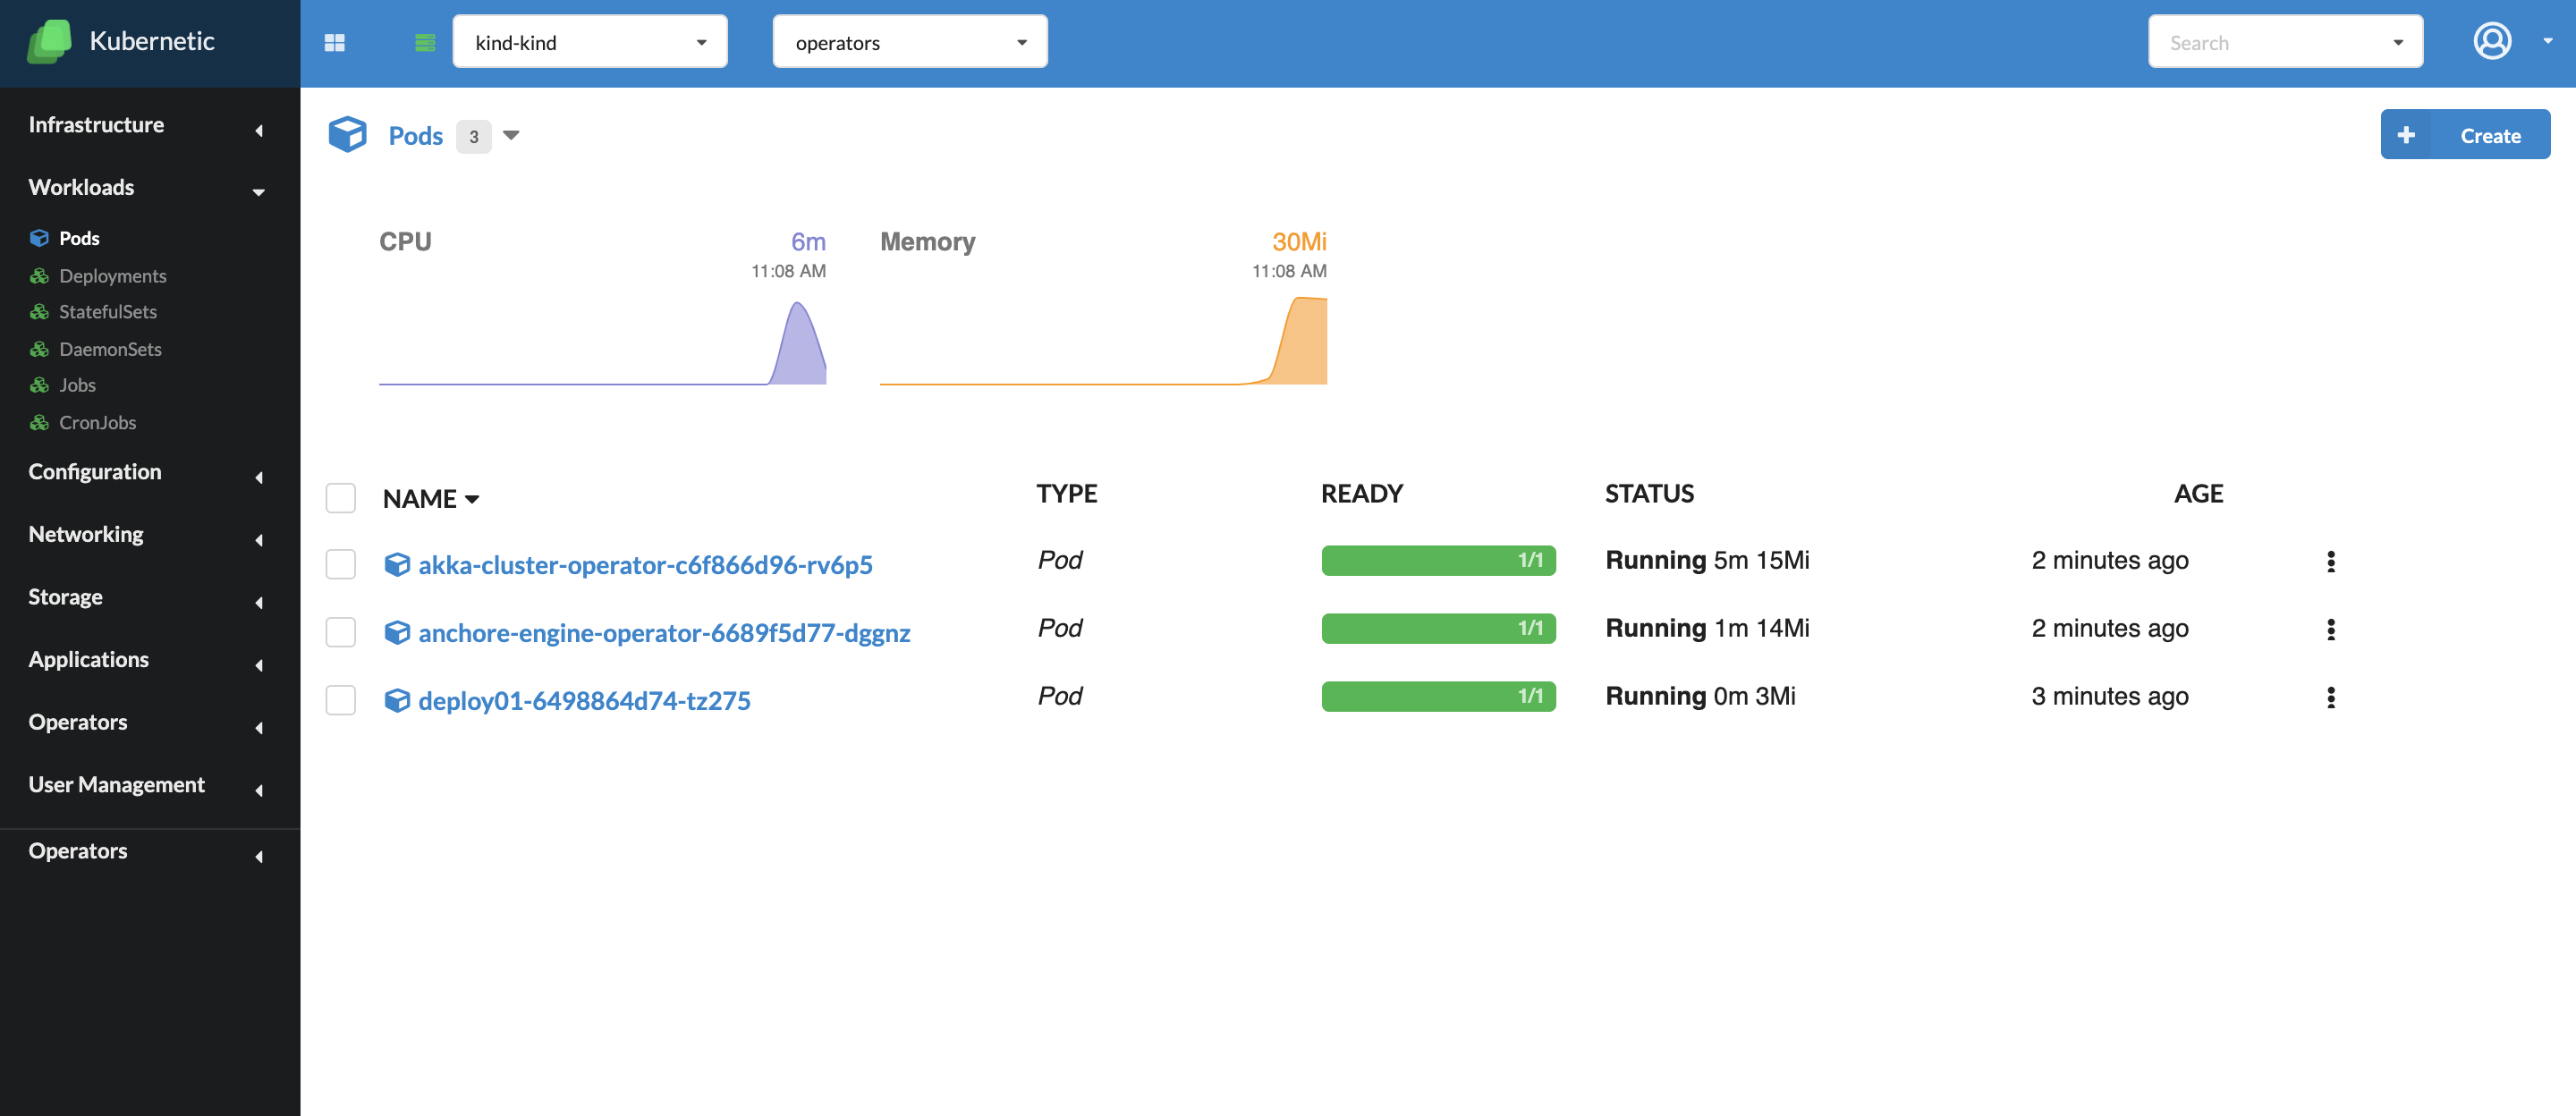Click the Deployments sidebar icon
This screenshot has height=1116, width=2576.
(x=41, y=275)
